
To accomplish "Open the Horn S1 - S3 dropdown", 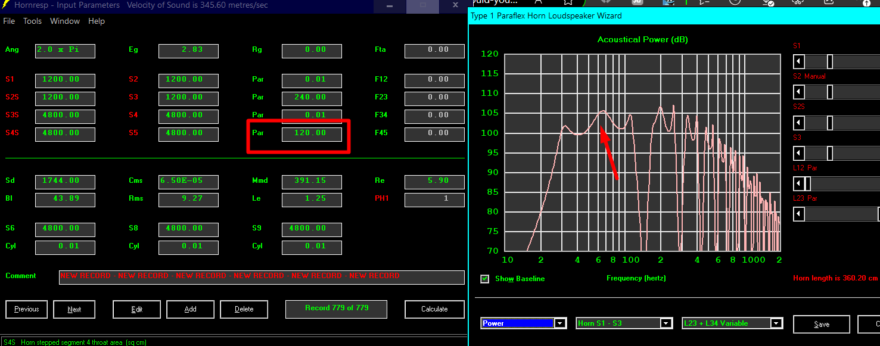I will 666,323.
